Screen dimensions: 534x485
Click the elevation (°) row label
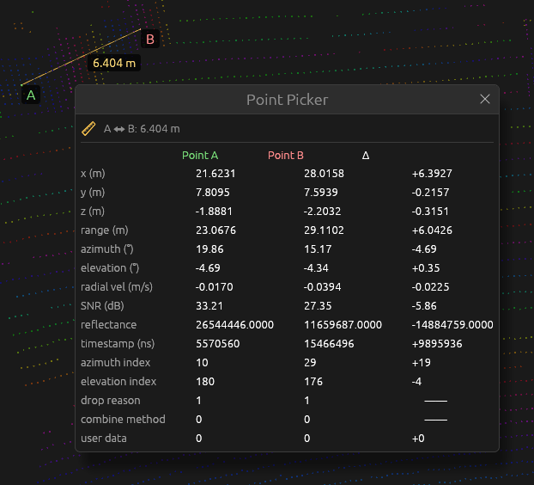(x=110, y=268)
